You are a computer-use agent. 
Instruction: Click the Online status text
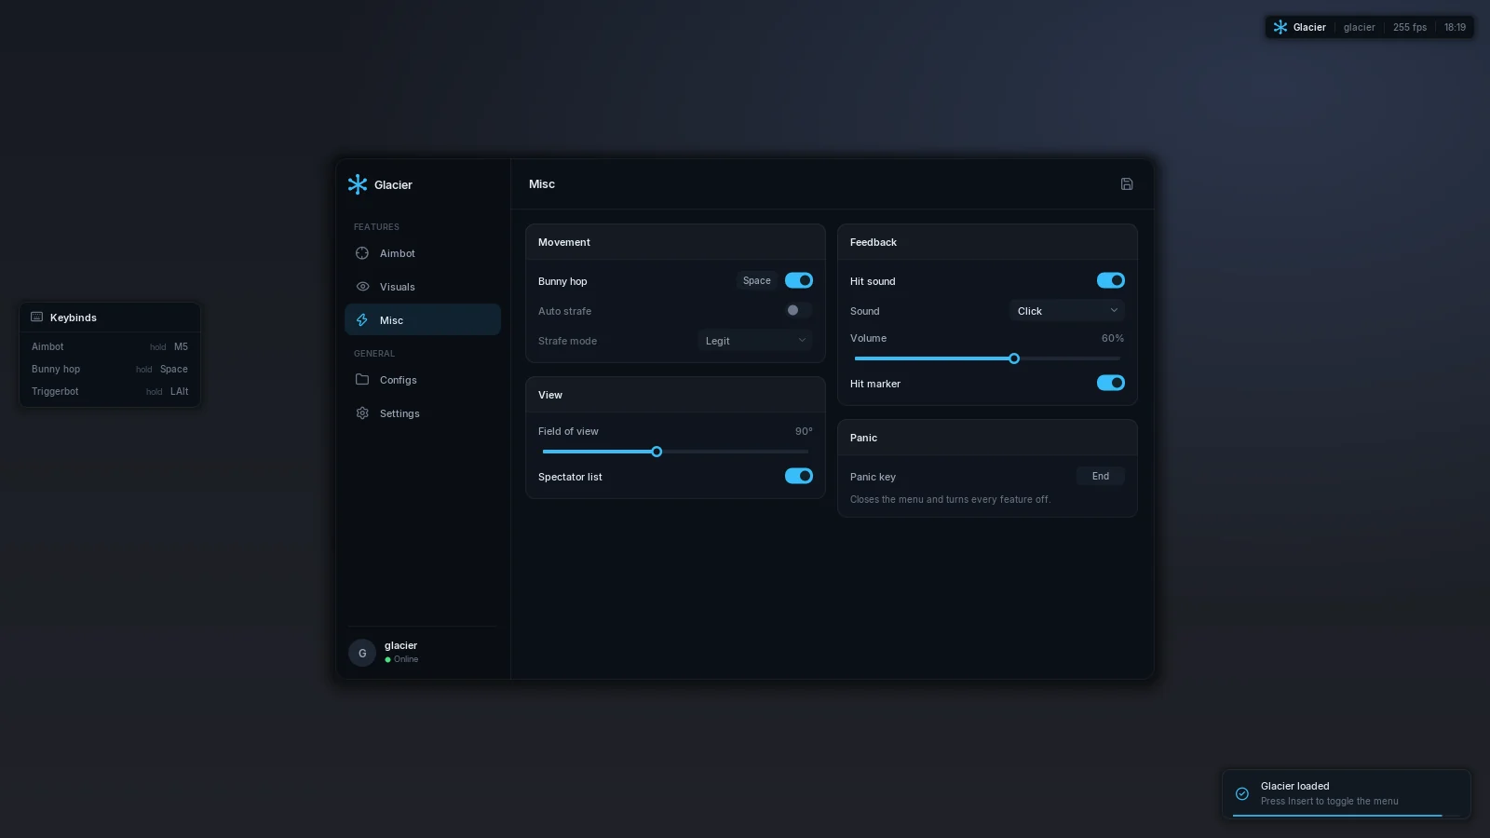(406, 659)
